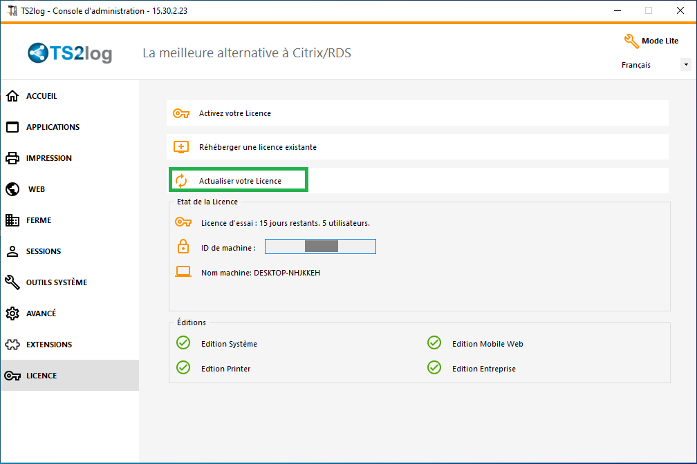
Task: Open the EXTENSIONS section
Action: (70, 345)
